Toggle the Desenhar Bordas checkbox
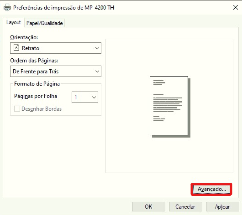The height and width of the screenshot is (215, 242). [x=17, y=108]
